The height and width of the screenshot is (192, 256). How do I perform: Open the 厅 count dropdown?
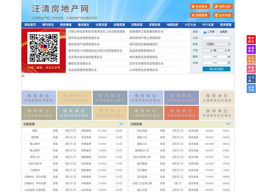coord(222,50)
